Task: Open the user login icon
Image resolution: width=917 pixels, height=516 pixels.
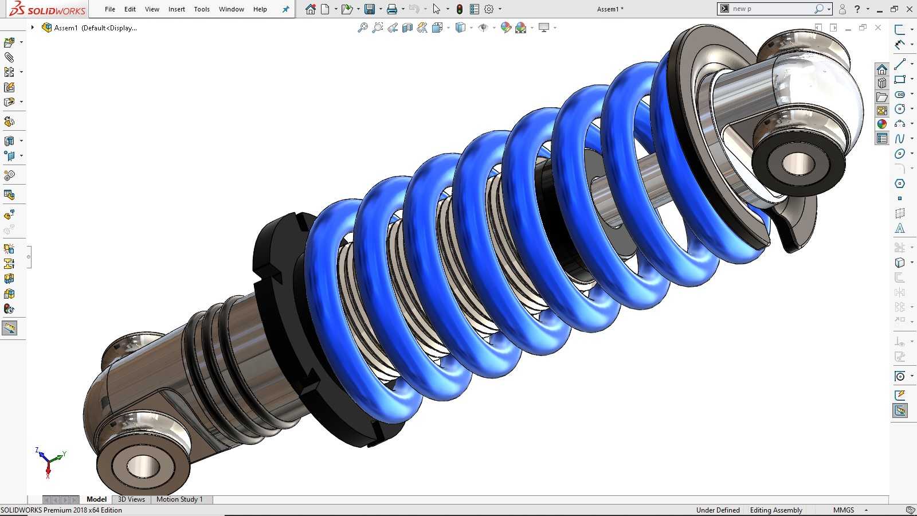Action: click(842, 9)
